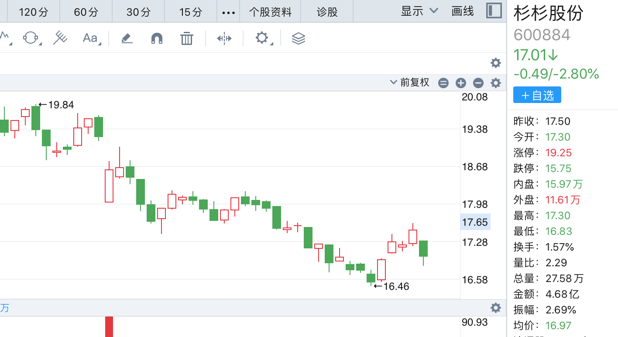
Task: Open the layers stack icon
Action: pyautogui.click(x=299, y=38)
